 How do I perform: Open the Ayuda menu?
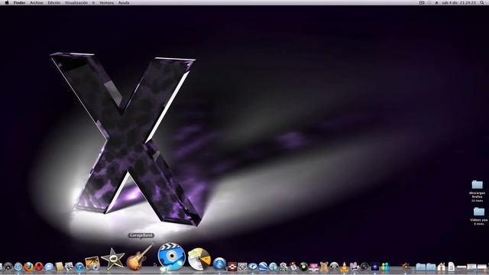(x=124, y=2)
